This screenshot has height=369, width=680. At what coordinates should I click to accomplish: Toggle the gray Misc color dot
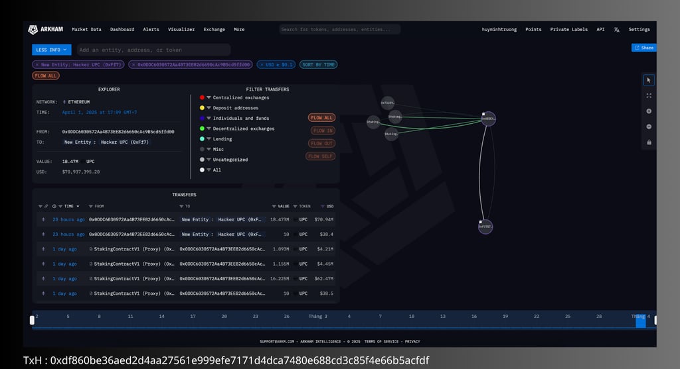202,149
